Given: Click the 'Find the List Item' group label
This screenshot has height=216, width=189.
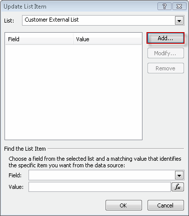Looking at the screenshot, I should (25, 149).
